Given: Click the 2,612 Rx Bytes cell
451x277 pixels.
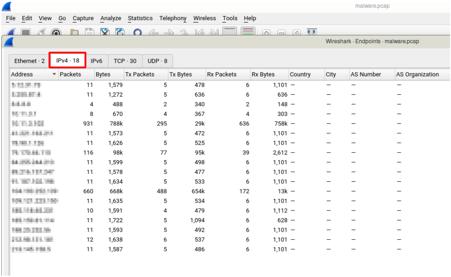Looking at the screenshot, I should point(281,152).
